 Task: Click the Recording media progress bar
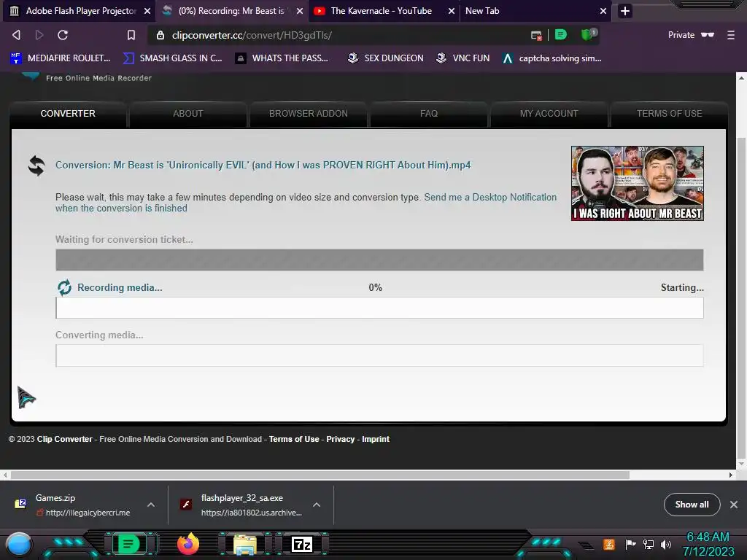(x=379, y=308)
